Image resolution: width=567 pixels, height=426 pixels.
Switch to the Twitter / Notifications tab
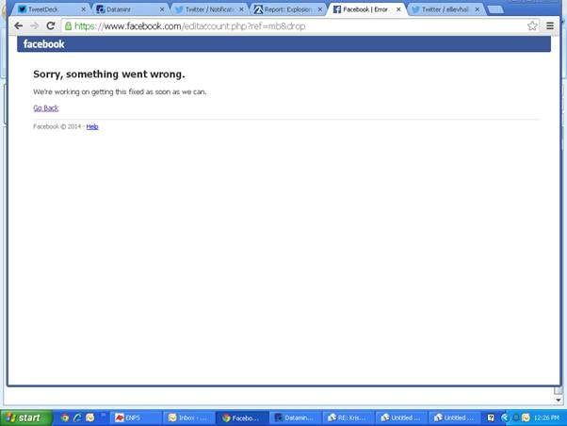209,9
